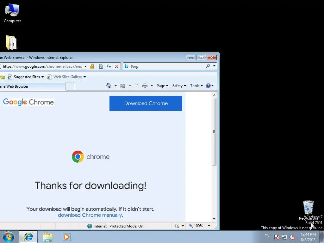The width and height of the screenshot is (324, 243).
Task: Click the scrollbar down arrow
Action: pos(214,219)
